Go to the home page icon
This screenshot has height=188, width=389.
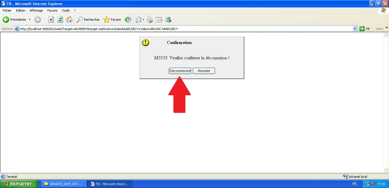[69, 19]
